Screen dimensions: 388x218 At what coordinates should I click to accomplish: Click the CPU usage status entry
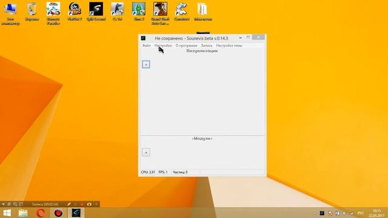pos(148,172)
